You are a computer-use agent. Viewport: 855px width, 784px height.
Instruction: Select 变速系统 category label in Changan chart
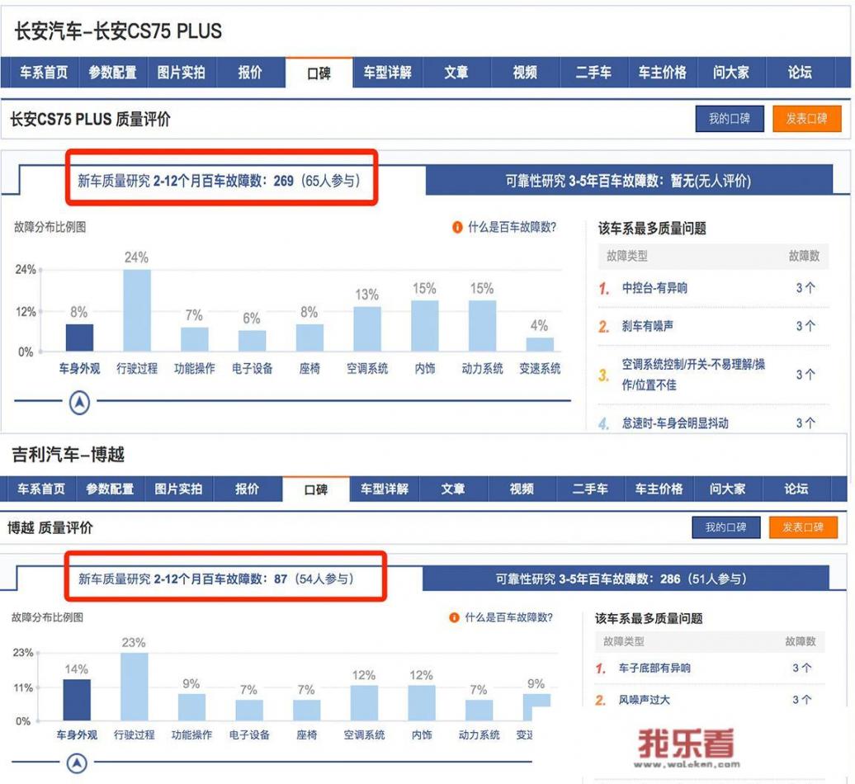pos(540,369)
